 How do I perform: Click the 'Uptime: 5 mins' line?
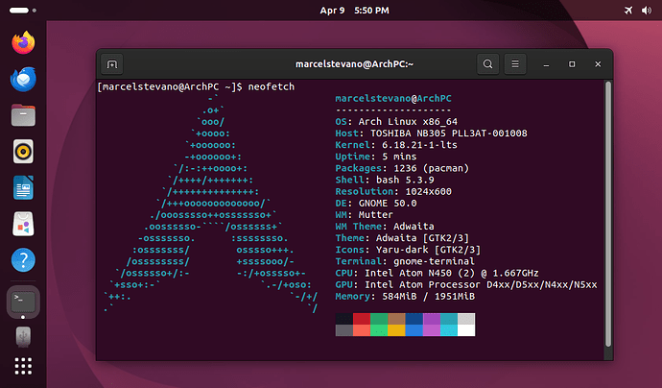[x=376, y=157]
